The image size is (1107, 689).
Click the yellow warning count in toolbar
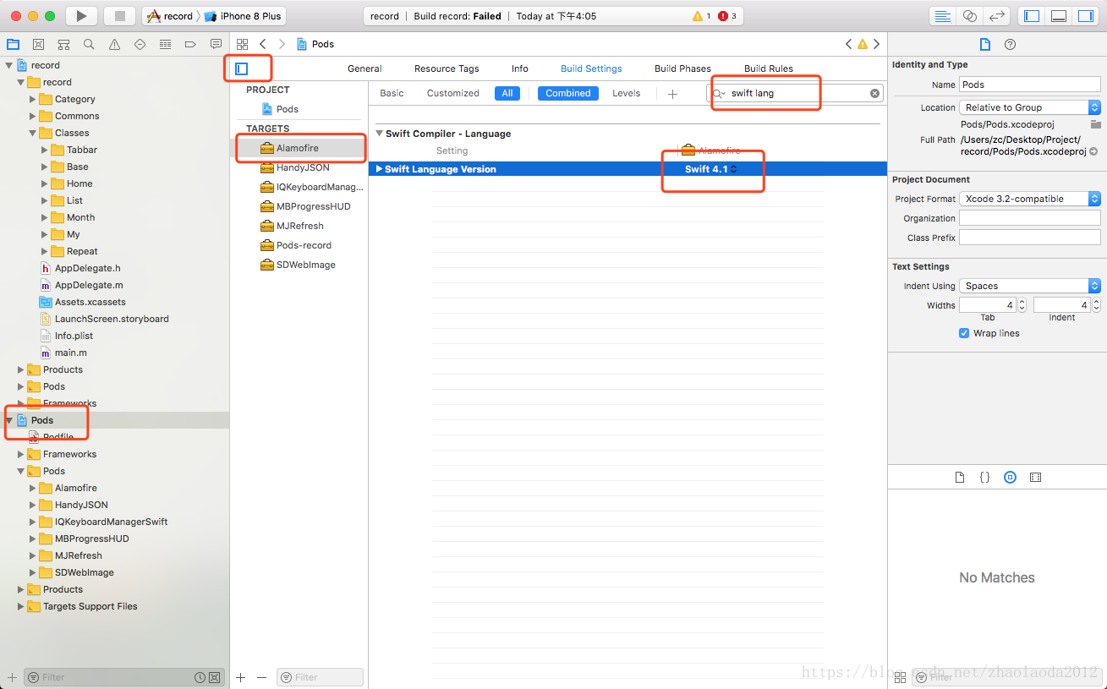701,16
